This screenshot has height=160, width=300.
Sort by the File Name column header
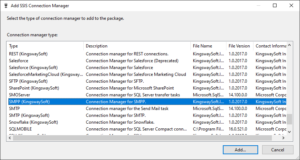[208, 46]
